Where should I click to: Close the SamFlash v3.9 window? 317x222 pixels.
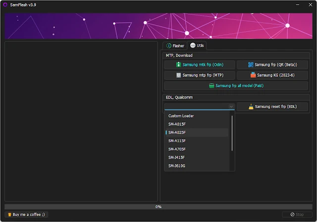(x=311, y=4)
